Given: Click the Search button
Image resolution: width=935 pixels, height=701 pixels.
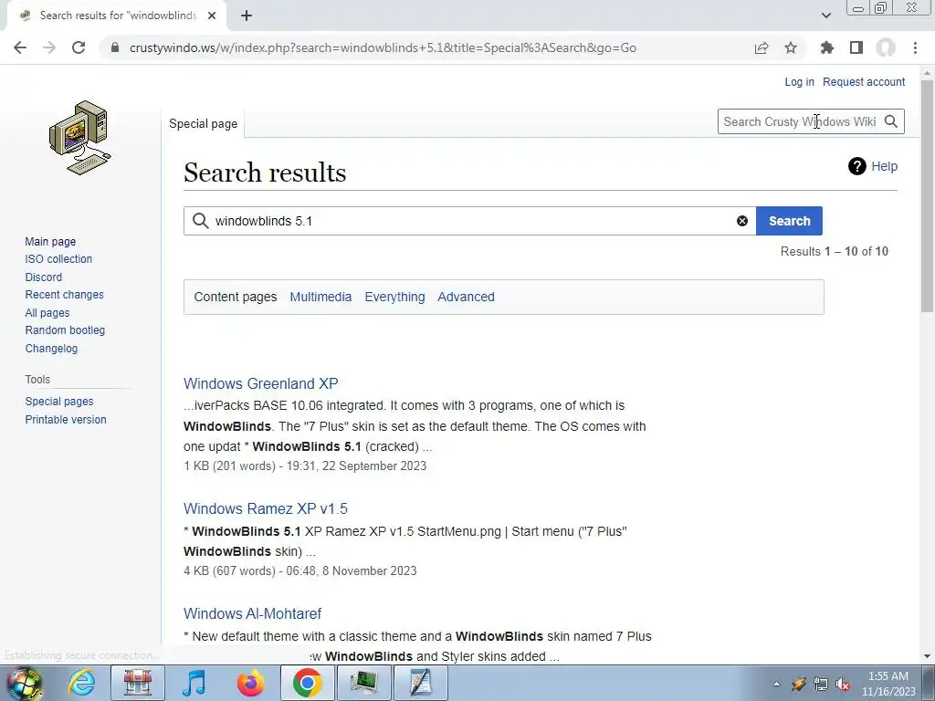Looking at the screenshot, I should click(x=789, y=221).
